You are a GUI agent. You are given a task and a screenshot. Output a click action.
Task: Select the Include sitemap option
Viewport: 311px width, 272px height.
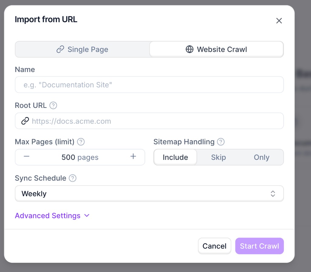(x=175, y=157)
